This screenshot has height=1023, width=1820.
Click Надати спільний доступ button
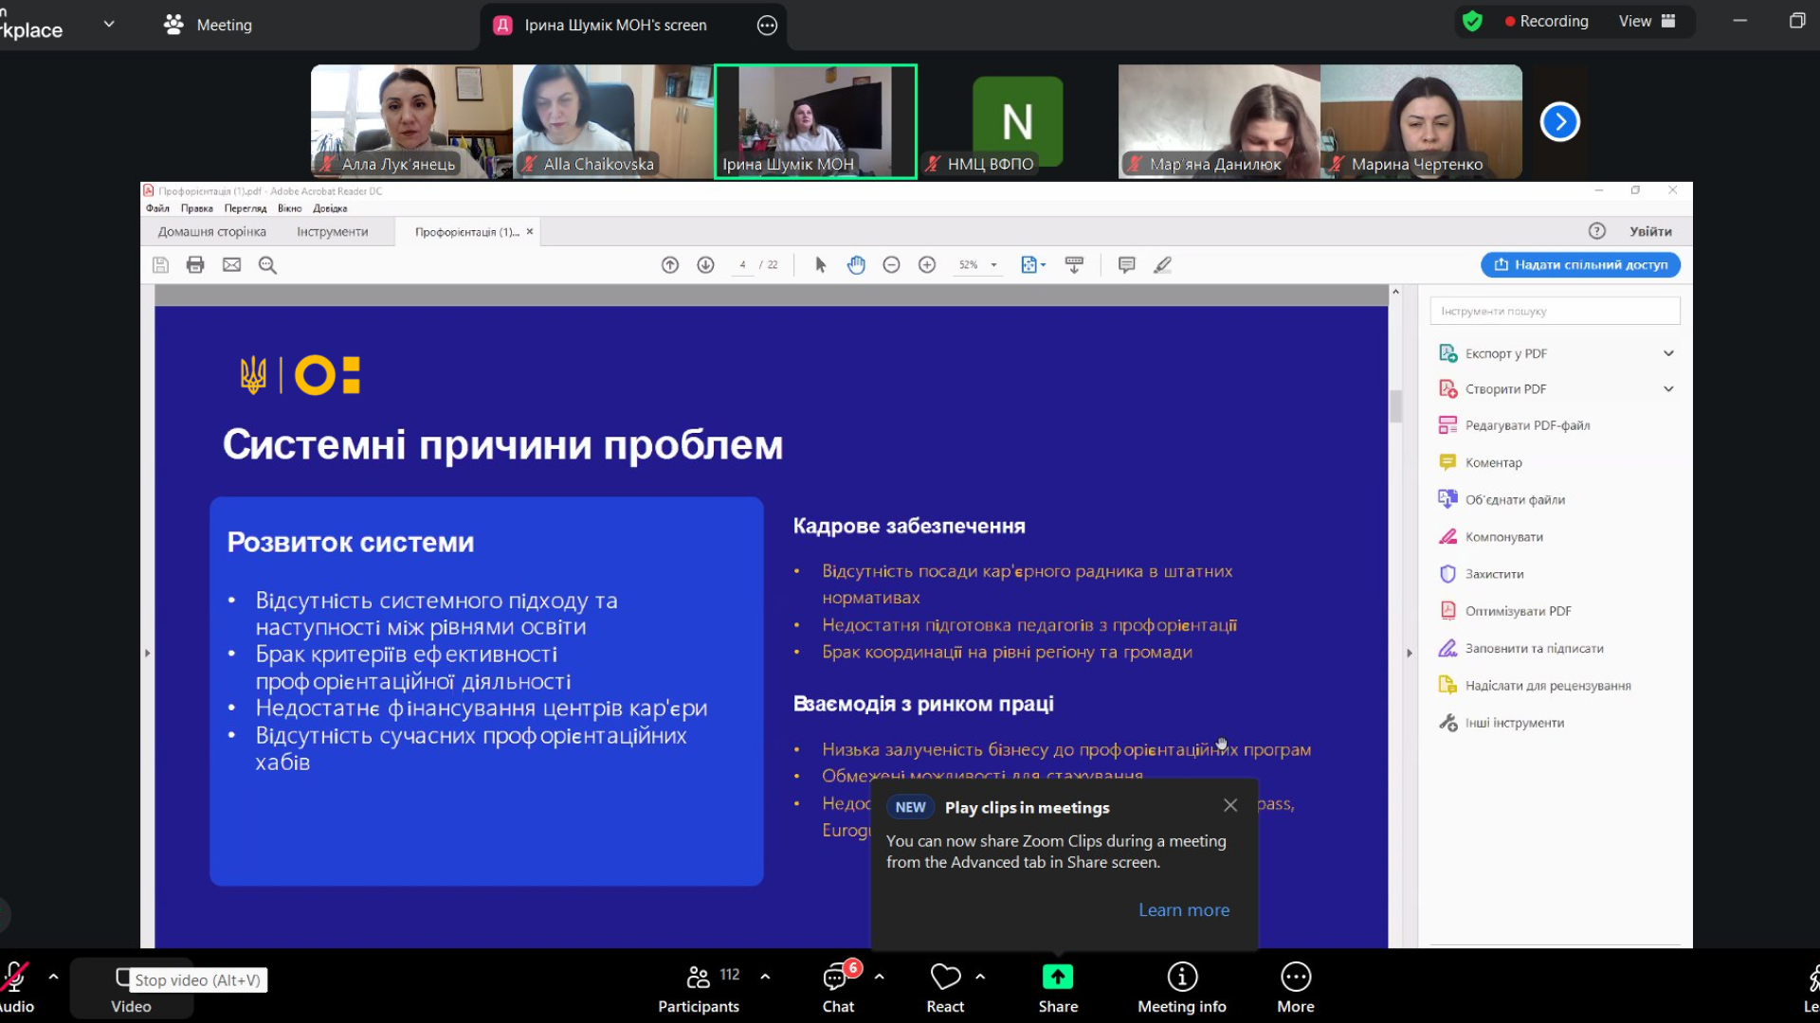(1580, 265)
